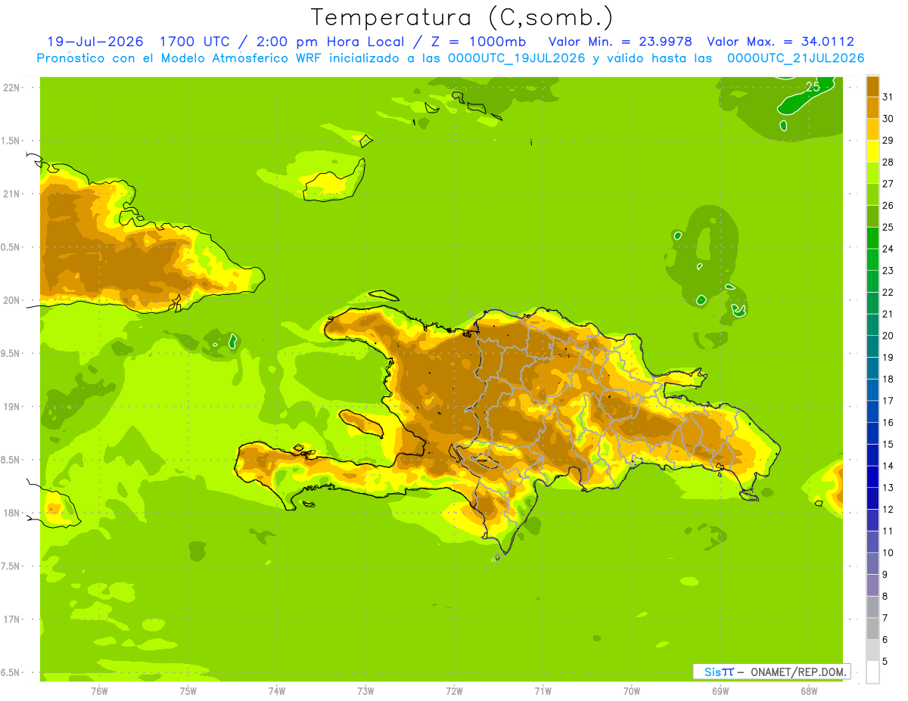Click the "Valor Max. = 34.0112" value
The height and width of the screenshot is (701, 908).
click(781, 42)
